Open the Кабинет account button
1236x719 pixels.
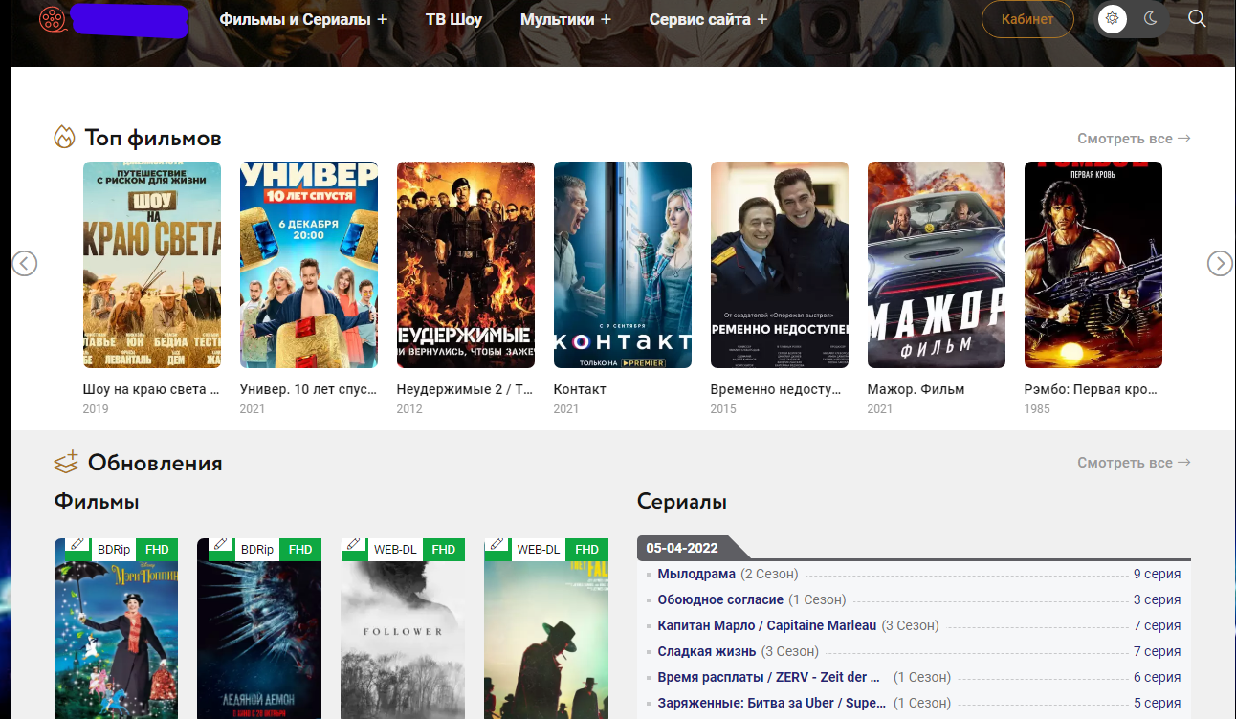[1027, 19]
